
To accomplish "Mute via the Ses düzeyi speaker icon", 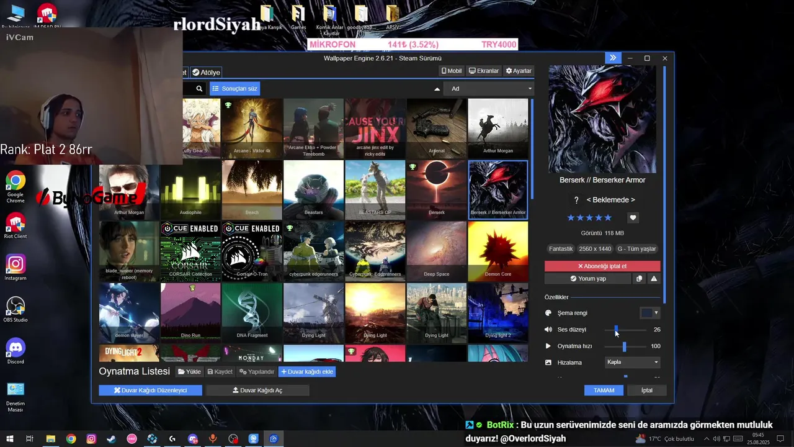I will [x=548, y=330].
